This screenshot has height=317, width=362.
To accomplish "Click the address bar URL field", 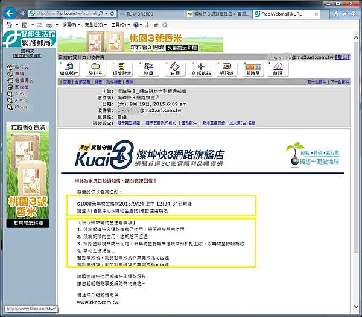I will click(x=66, y=14).
